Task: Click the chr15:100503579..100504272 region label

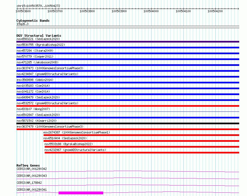Action: [x=38, y=6]
